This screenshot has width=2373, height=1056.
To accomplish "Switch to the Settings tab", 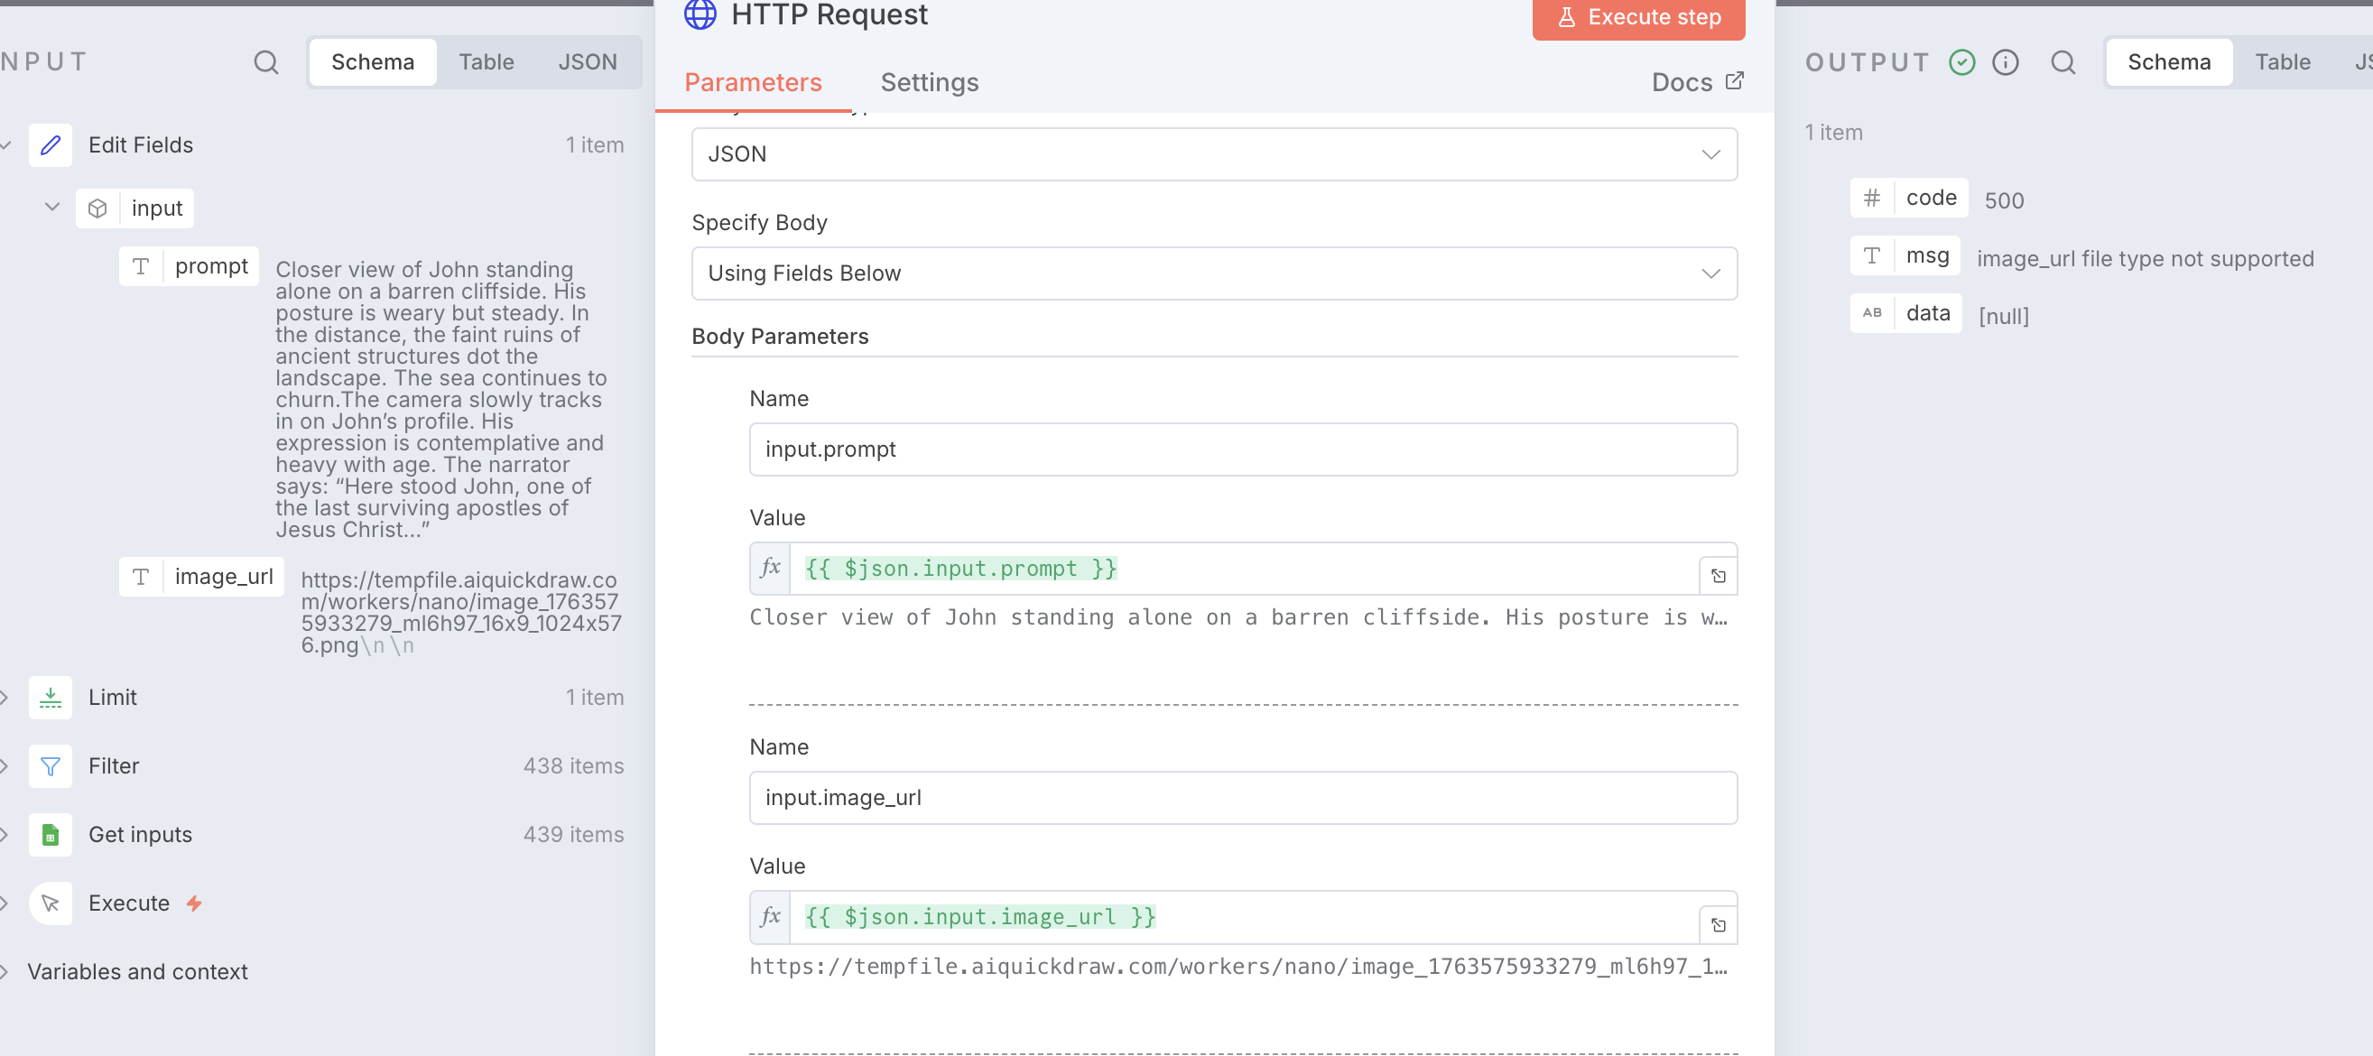I will pyautogui.click(x=930, y=82).
